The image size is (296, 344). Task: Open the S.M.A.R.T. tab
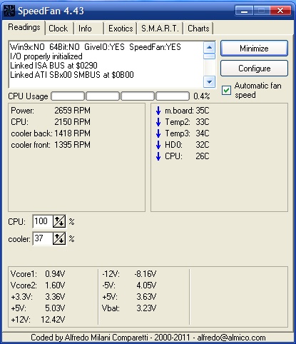160,29
